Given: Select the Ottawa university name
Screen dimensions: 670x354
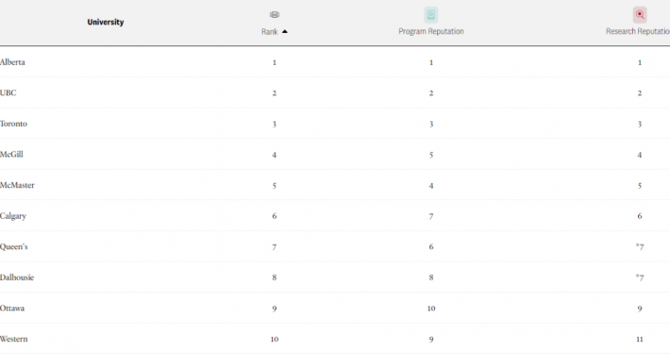Looking at the screenshot, I should (x=12, y=309).
